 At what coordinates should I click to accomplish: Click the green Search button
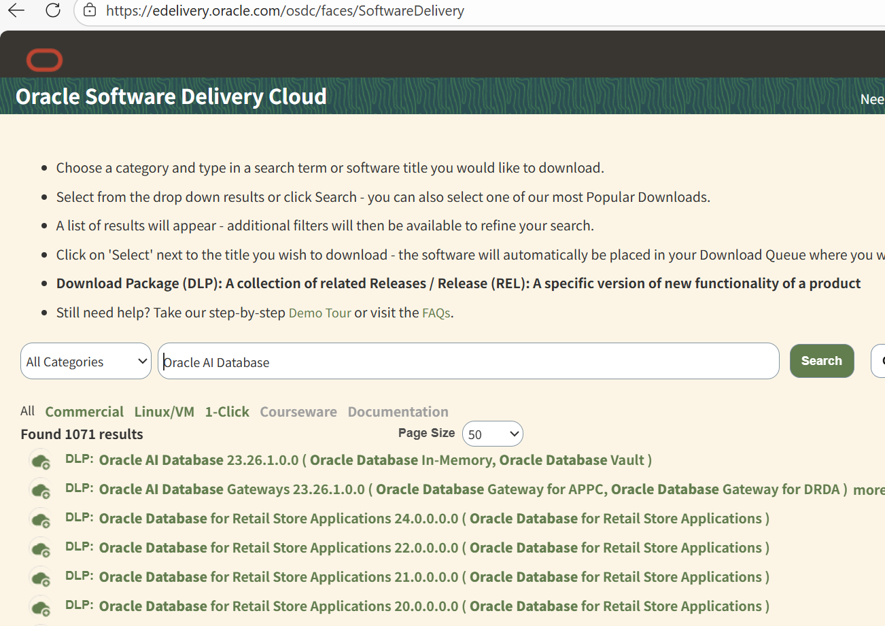tap(822, 361)
